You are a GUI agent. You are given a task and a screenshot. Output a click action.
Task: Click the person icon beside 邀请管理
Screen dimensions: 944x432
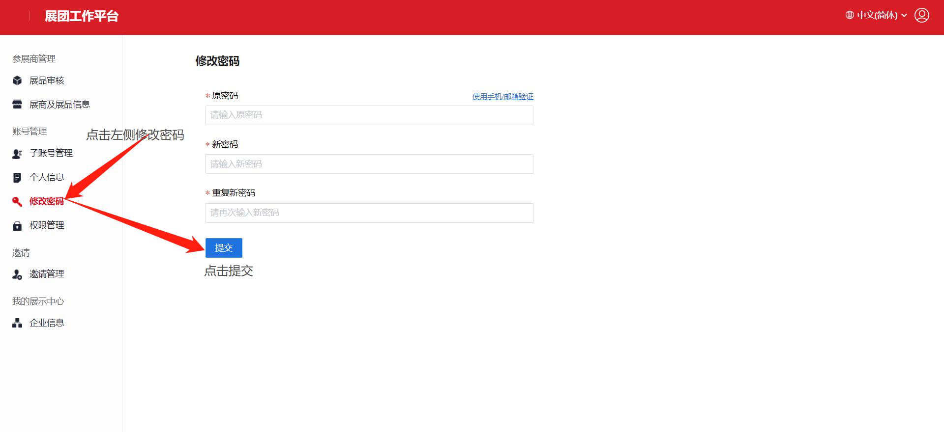tap(17, 274)
